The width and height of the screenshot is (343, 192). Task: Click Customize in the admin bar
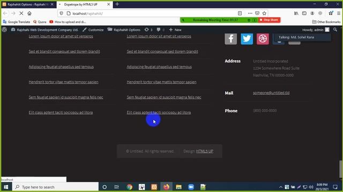93,30
